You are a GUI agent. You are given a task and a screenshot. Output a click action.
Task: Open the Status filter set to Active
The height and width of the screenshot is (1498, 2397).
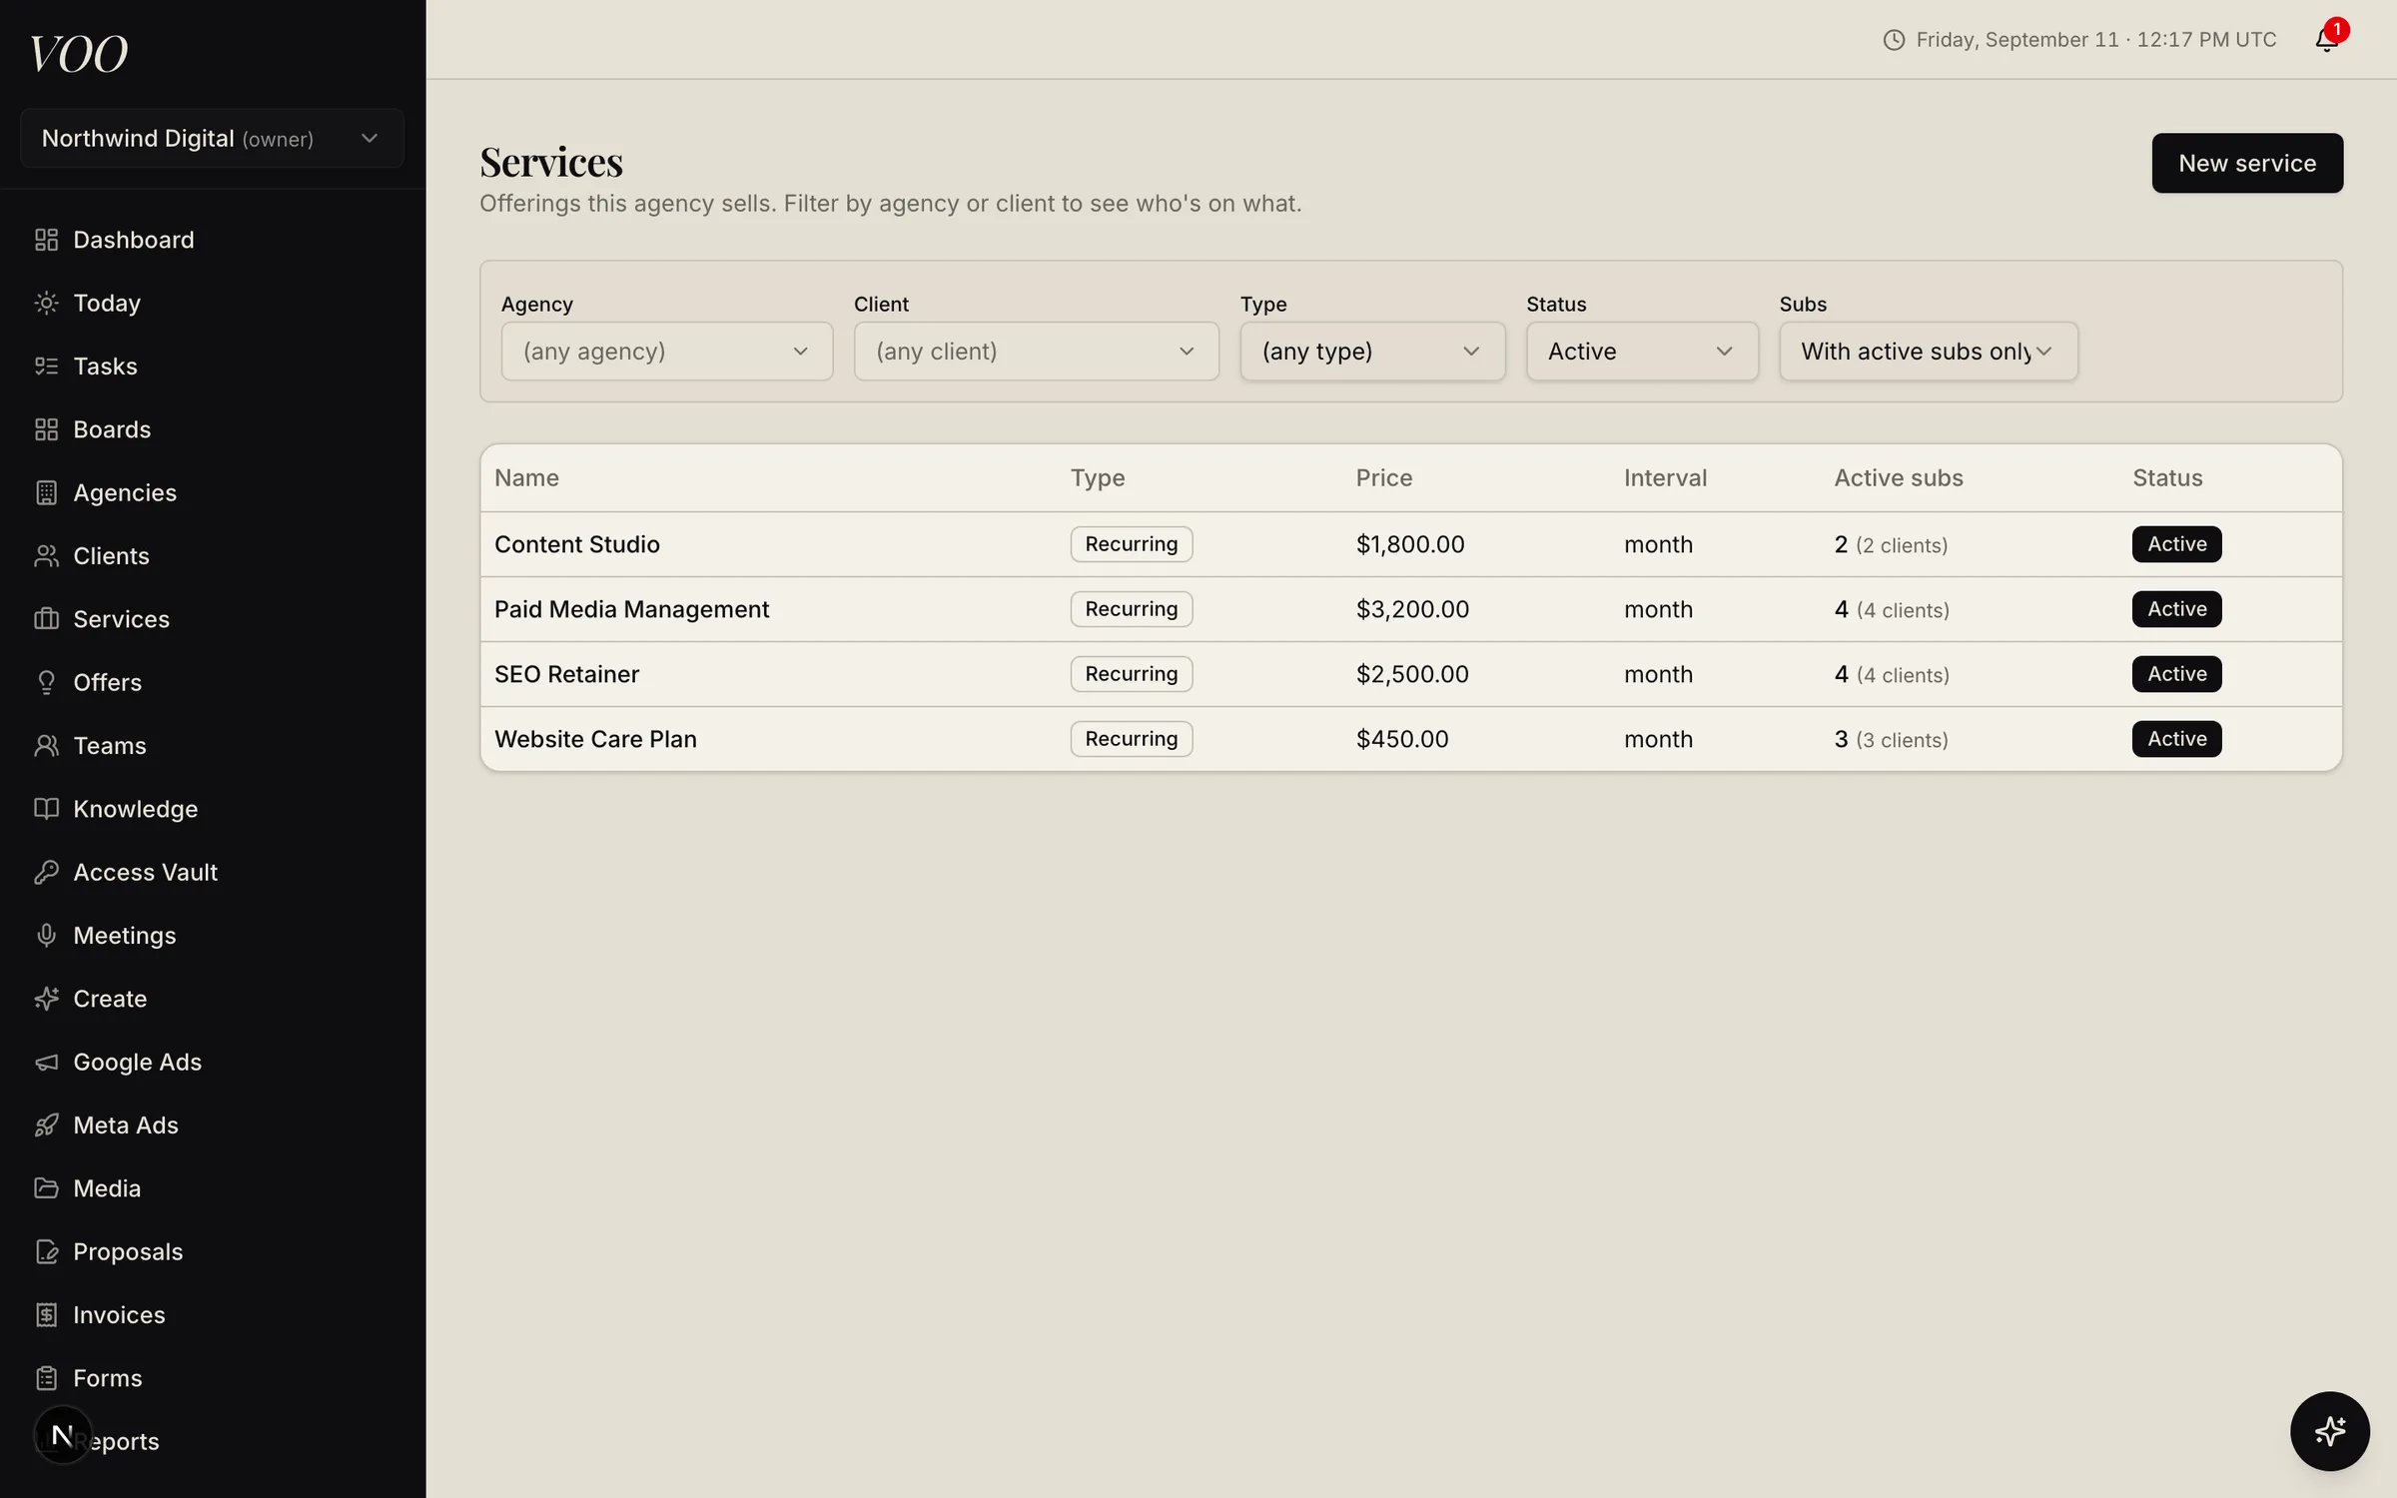[x=1642, y=352]
